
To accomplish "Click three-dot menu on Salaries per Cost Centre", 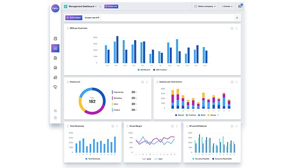I will (x=236, y=81).
